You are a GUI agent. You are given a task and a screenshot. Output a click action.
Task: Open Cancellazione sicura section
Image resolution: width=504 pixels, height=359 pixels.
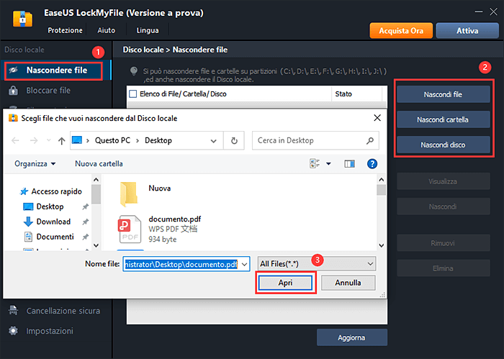tap(63, 311)
